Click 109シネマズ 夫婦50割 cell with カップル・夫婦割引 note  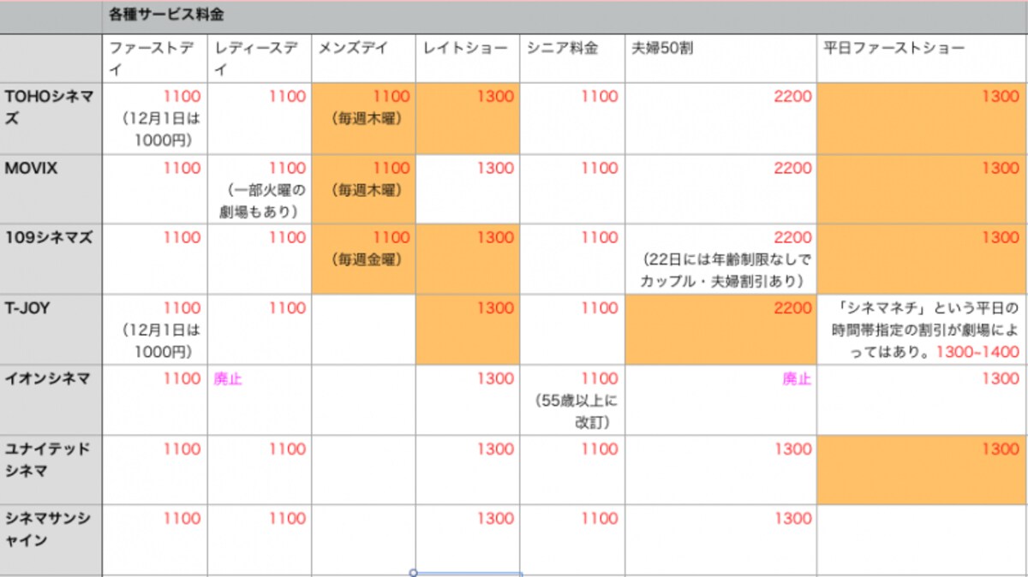click(x=720, y=260)
